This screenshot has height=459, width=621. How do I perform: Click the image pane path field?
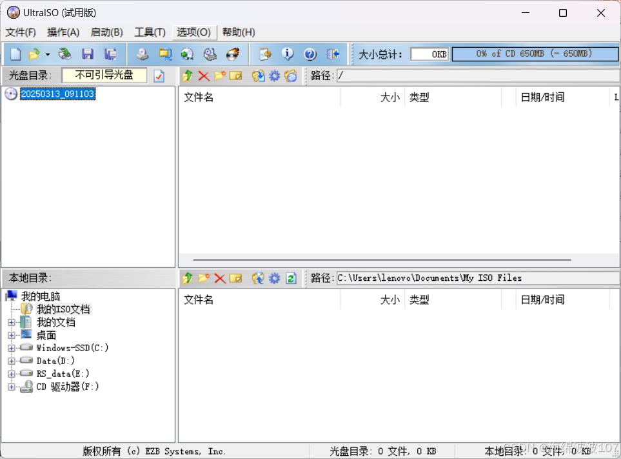pos(478,76)
